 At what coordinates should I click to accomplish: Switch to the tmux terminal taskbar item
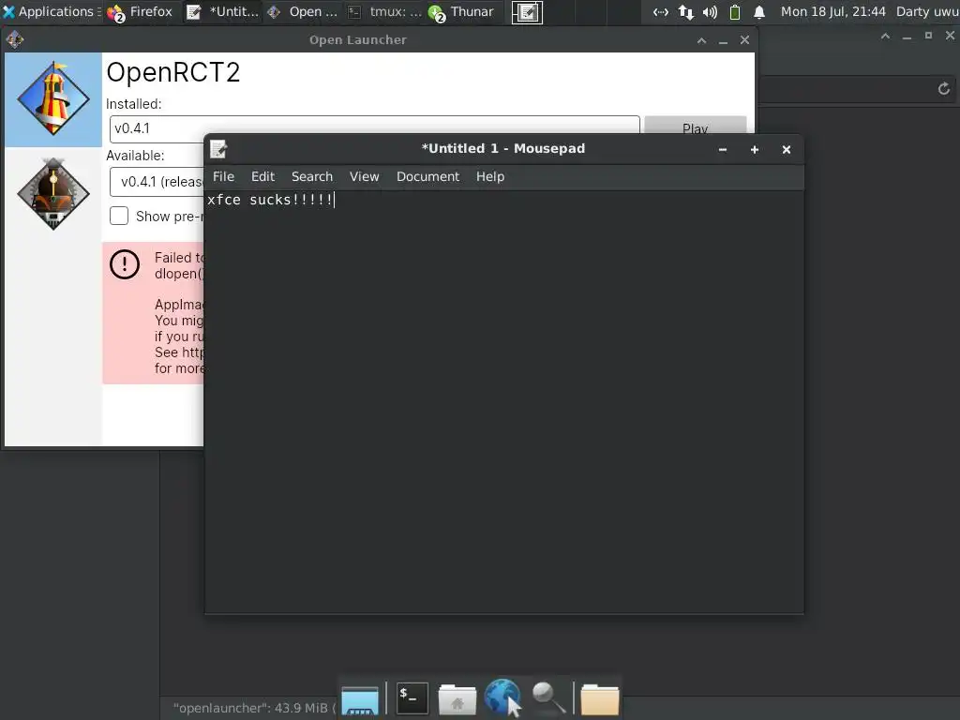coord(384,11)
